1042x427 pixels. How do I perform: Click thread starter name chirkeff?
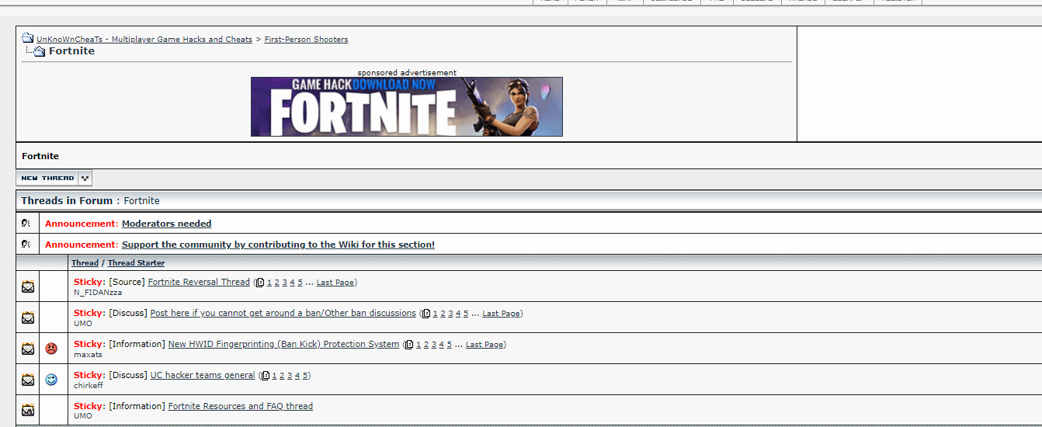[89, 386]
